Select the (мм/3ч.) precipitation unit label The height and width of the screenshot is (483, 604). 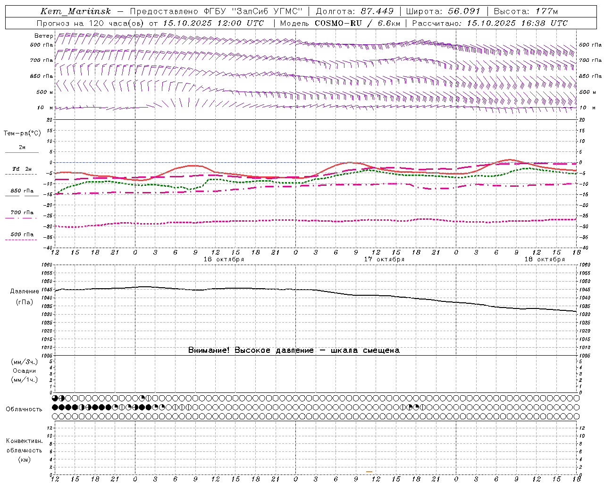point(25,362)
